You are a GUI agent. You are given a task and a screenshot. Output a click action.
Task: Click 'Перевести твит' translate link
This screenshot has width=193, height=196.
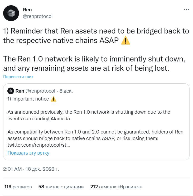click(x=18, y=77)
